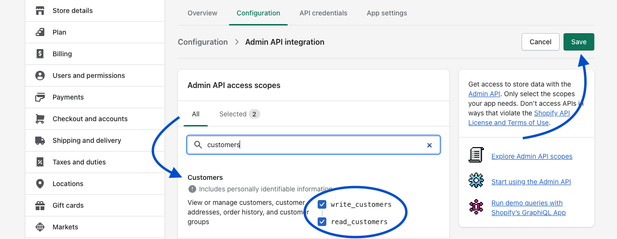Show the Selected scopes tab
Screen dimensions: 617x239
[x=240, y=114]
